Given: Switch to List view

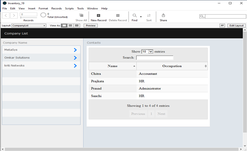Looking at the screenshot, I should click(70, 25).
